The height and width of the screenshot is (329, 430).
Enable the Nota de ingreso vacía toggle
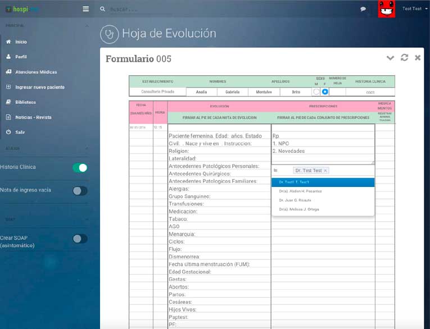[x=80, y=191]
